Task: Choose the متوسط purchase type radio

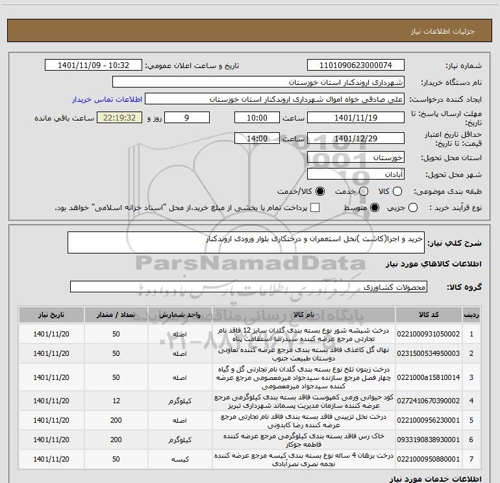Action: click(375, 208)
